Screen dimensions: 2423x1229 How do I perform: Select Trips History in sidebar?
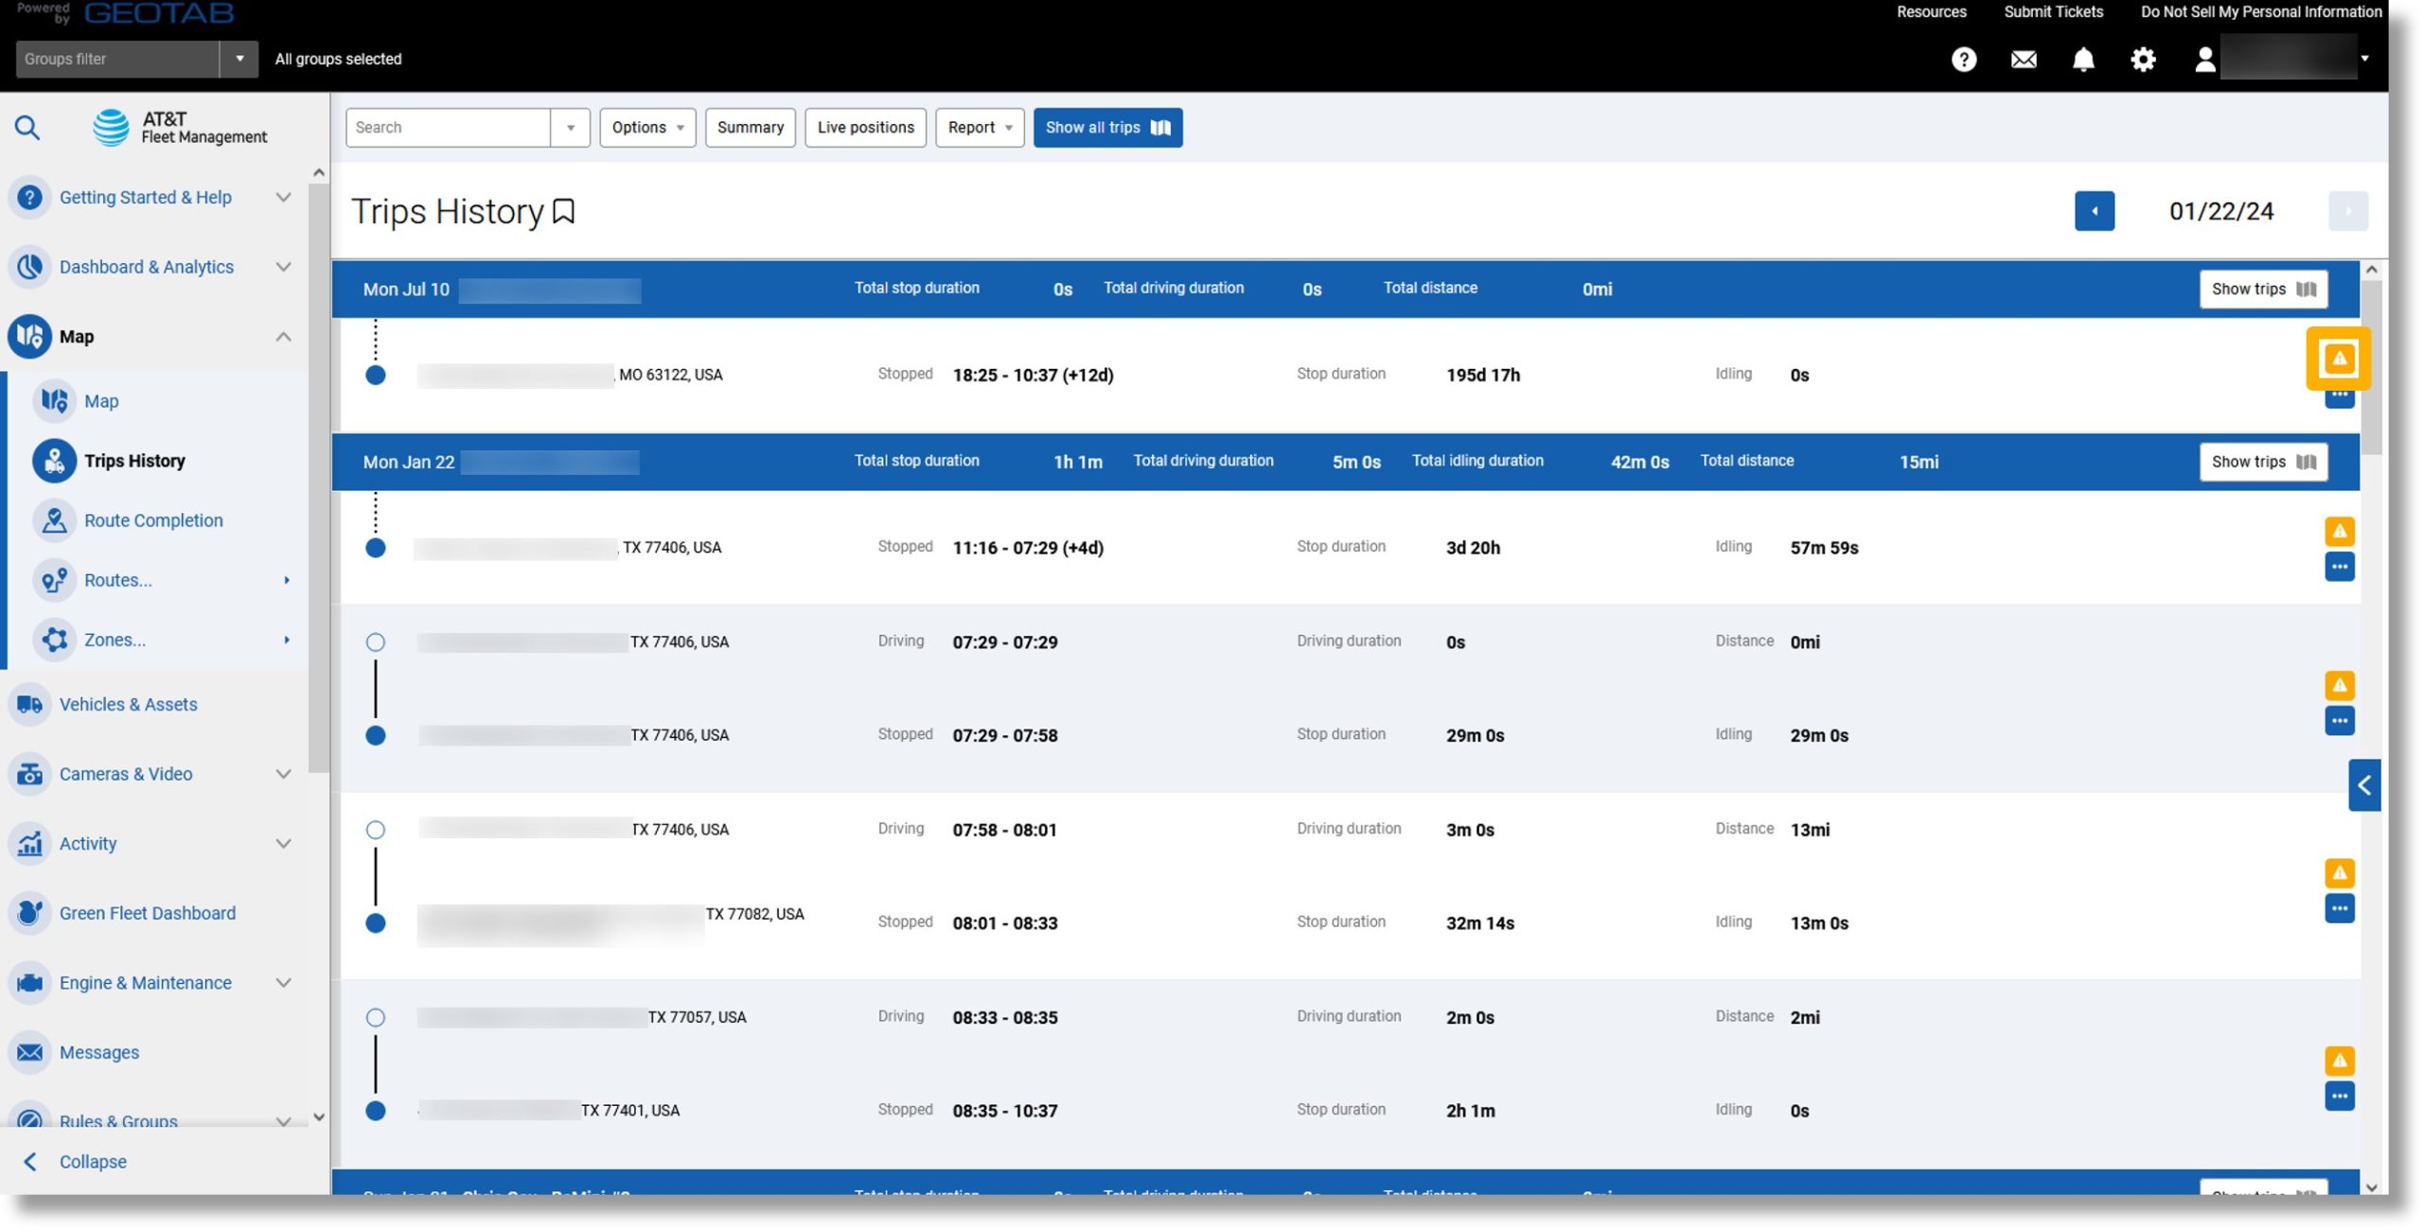tap(134, 461)
